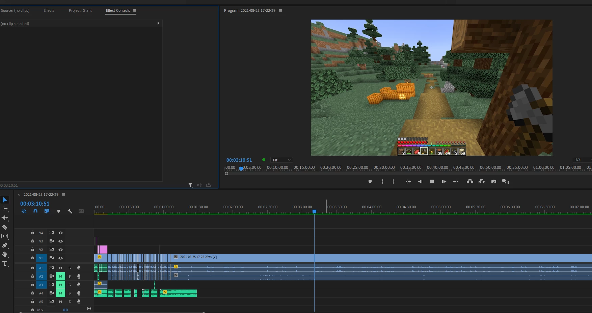
Task: Select the Ripple Edit tool
Action: click(5, 218)
